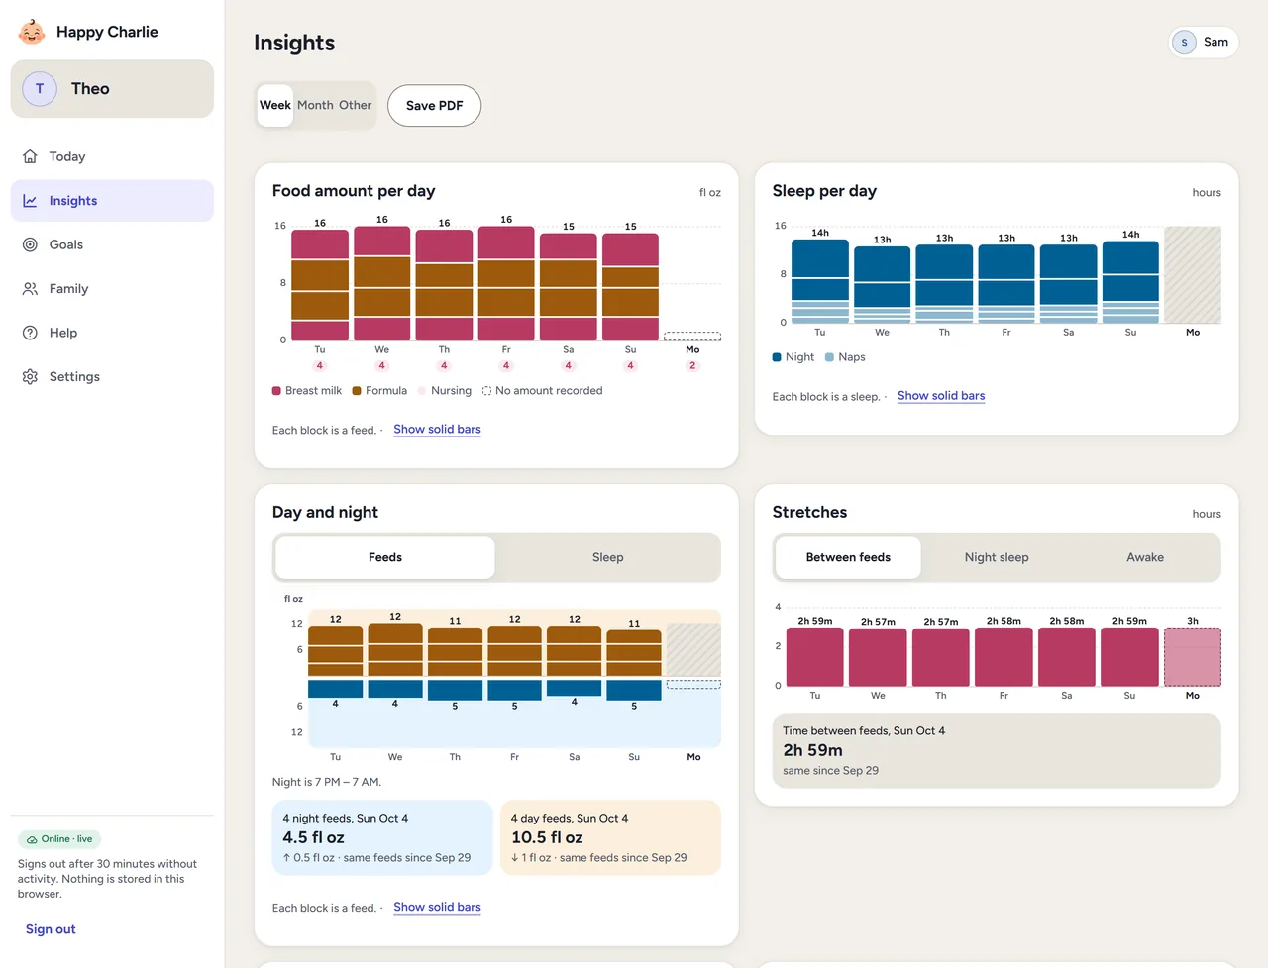Click the Monday 3h dashed stretch bar
This screenshot has width=1268, height=968.
pyautogui.click(x=1193, y=657)
